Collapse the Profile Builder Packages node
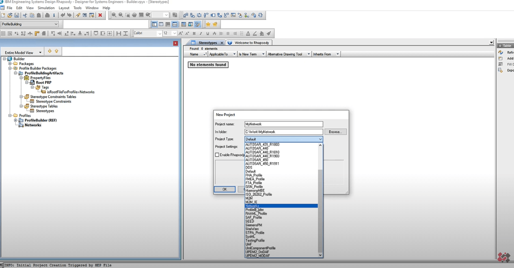 pos(10,68)
